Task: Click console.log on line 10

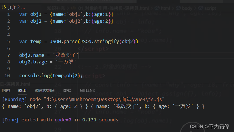Action: point(35,75)
